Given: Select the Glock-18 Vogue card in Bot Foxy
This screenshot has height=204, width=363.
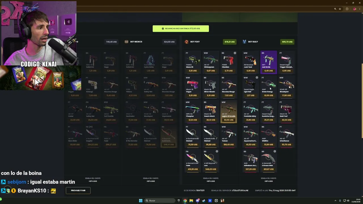Looking at the screenshot, I should (193, 87).
